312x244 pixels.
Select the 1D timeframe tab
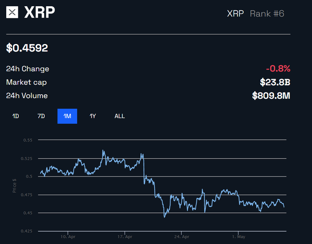point(15,116)
